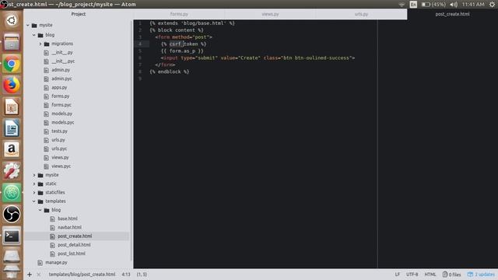Switch to the urls.py tab
The height and width of the screenshot is (280, 498).
[x=361, y=14]
